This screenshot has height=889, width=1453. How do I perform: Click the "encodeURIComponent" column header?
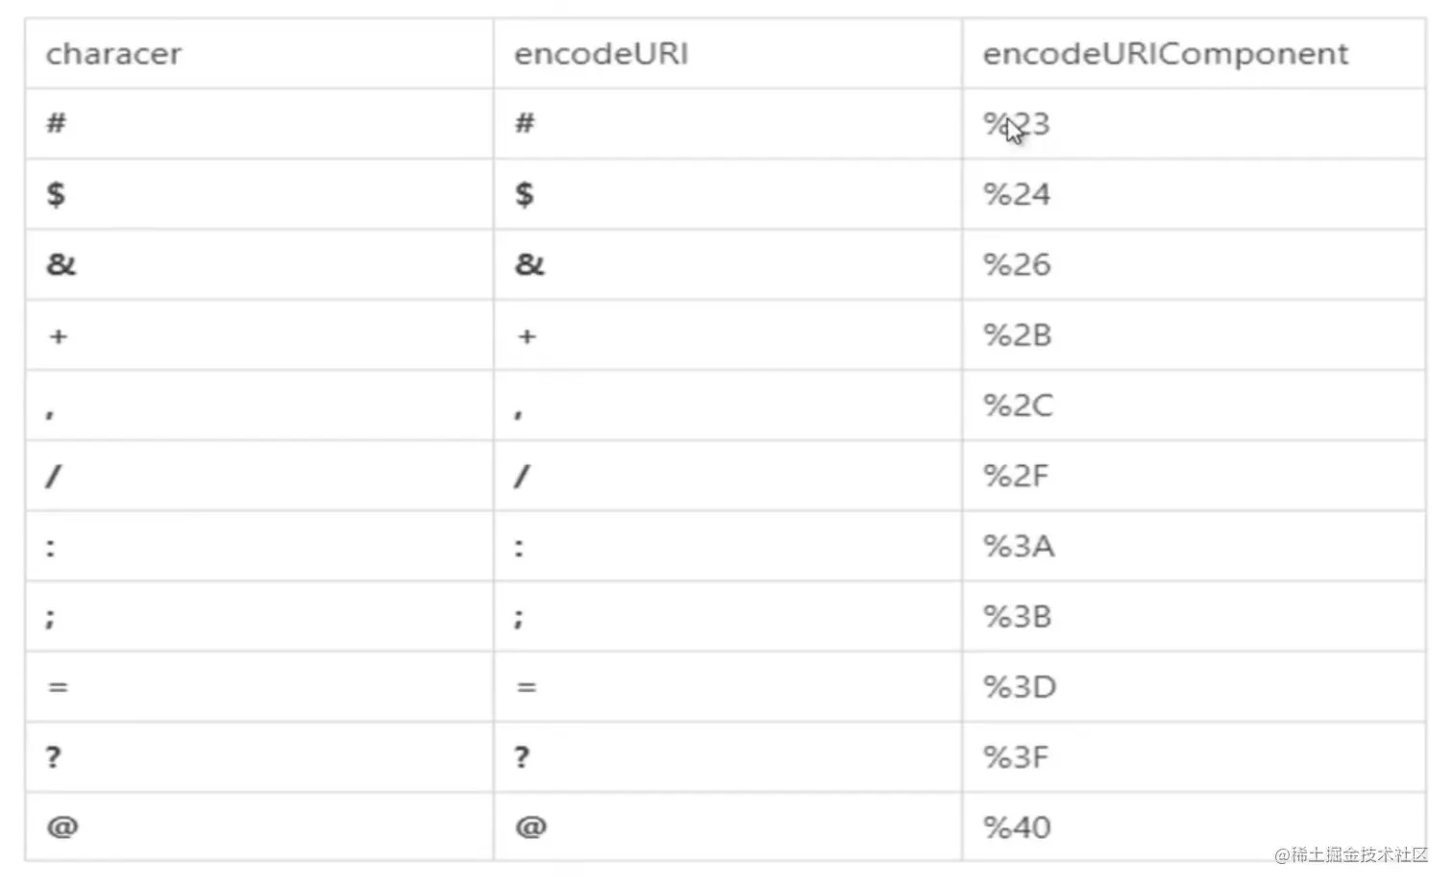[x=1165, y=54]
